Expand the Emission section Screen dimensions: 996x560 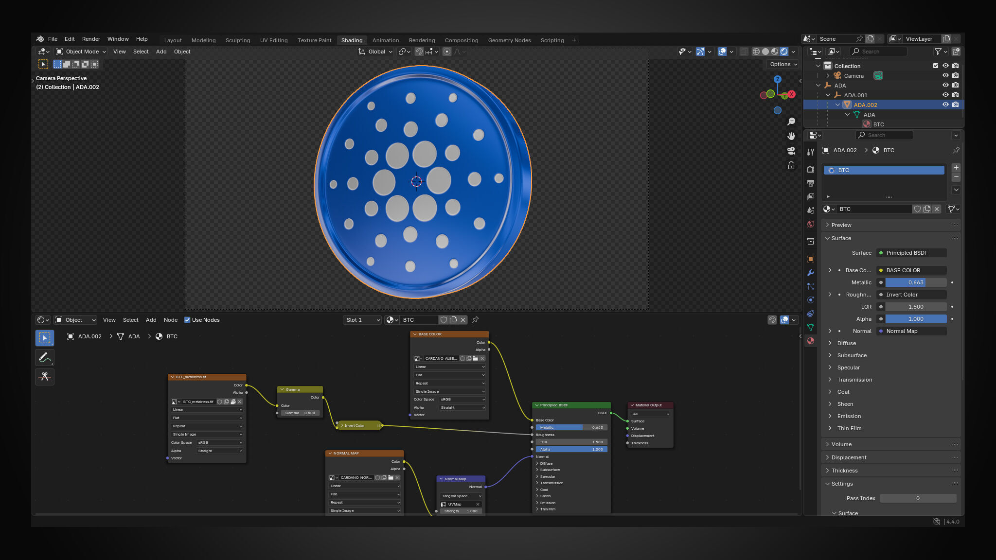(849, 416)
